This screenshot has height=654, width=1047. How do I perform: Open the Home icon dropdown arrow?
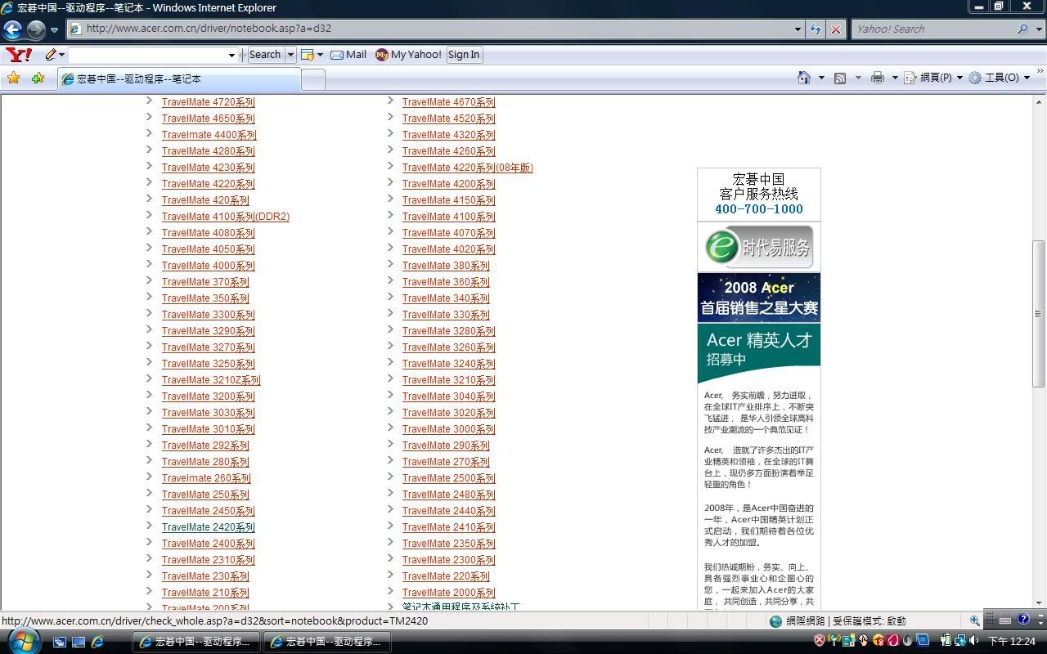[820, 78]
